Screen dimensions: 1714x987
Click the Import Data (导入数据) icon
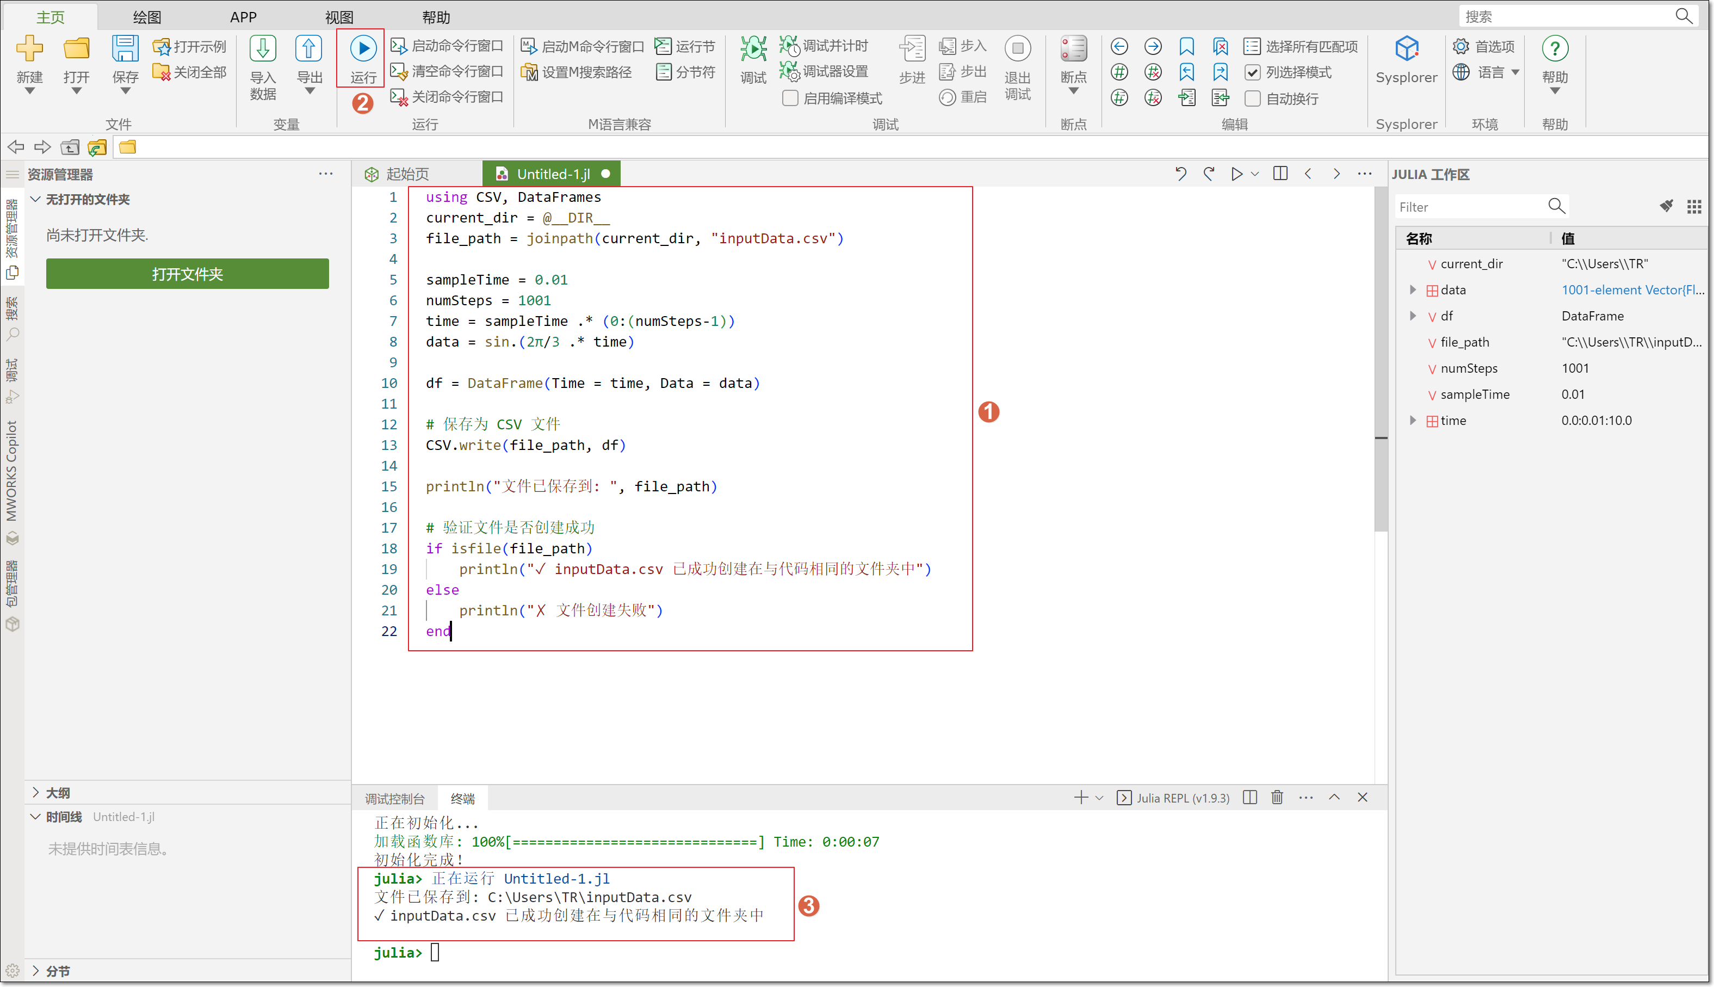[263, 49]
